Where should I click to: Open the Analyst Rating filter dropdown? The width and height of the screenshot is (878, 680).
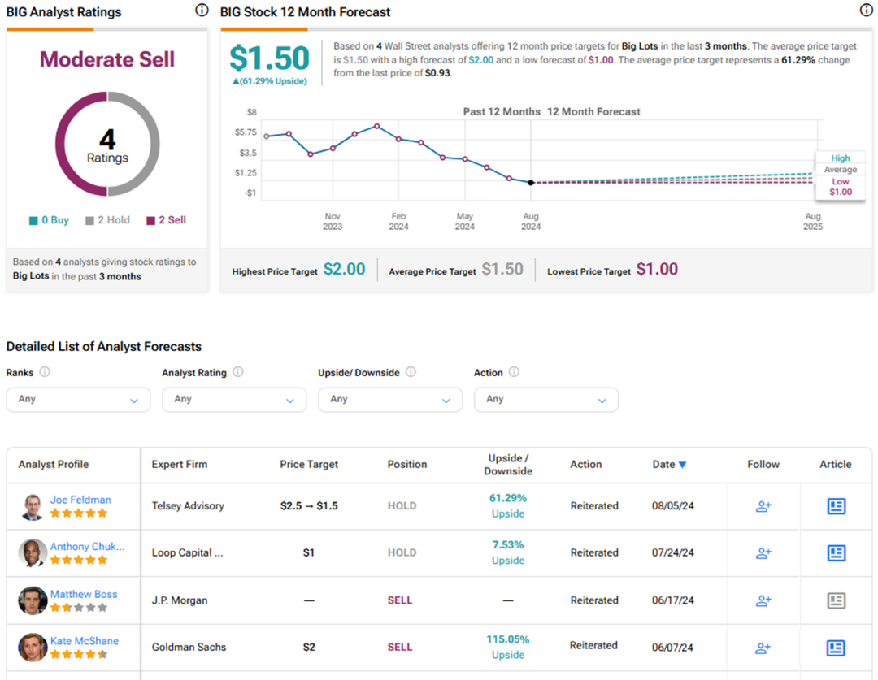[234, 400]
